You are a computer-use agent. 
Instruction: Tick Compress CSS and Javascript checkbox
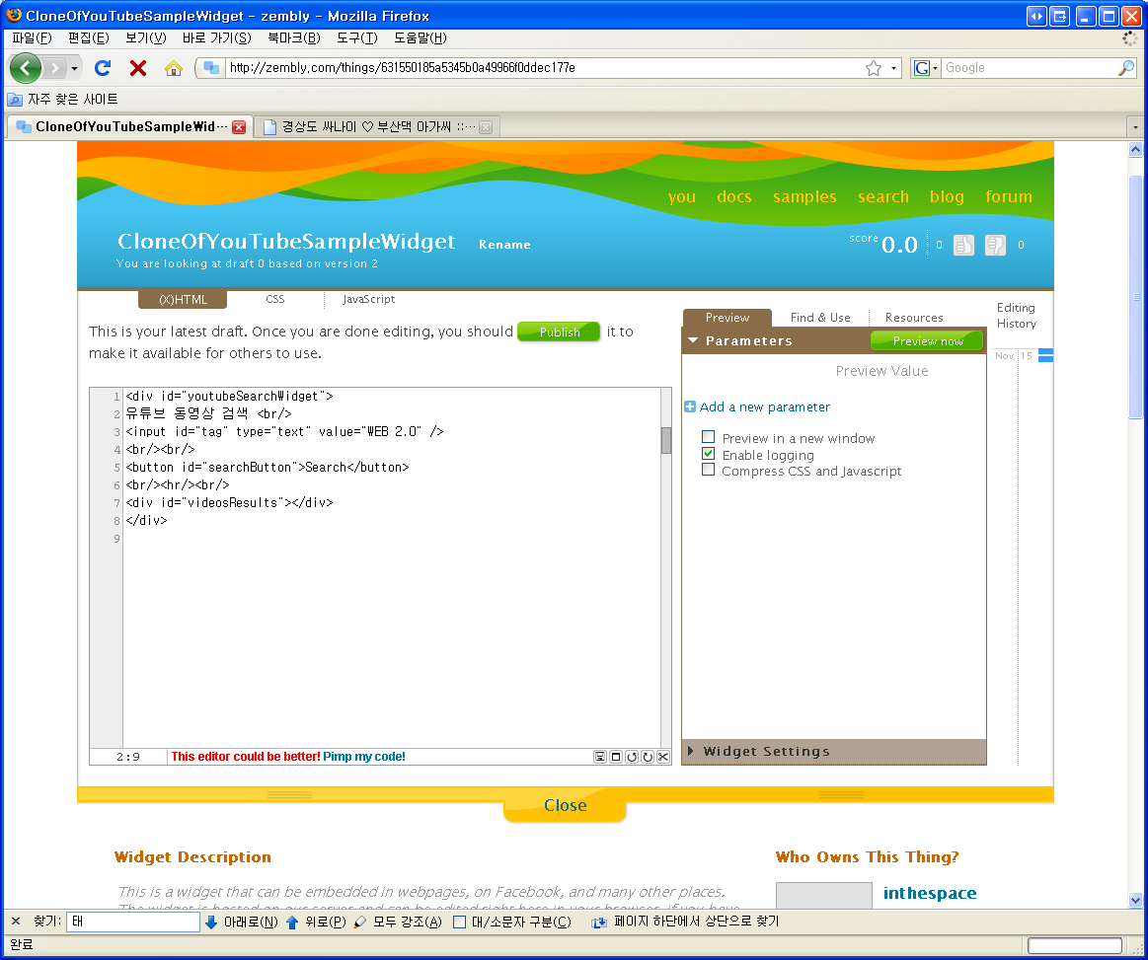pos(708,470)
